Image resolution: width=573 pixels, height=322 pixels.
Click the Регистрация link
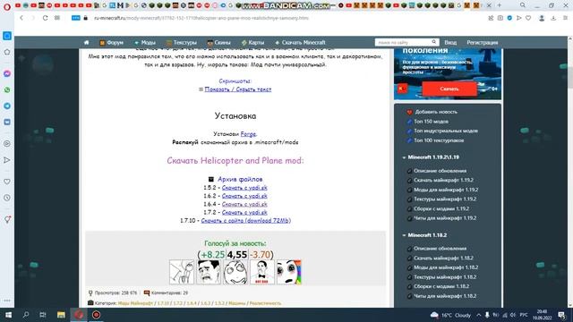pos(482,42)
